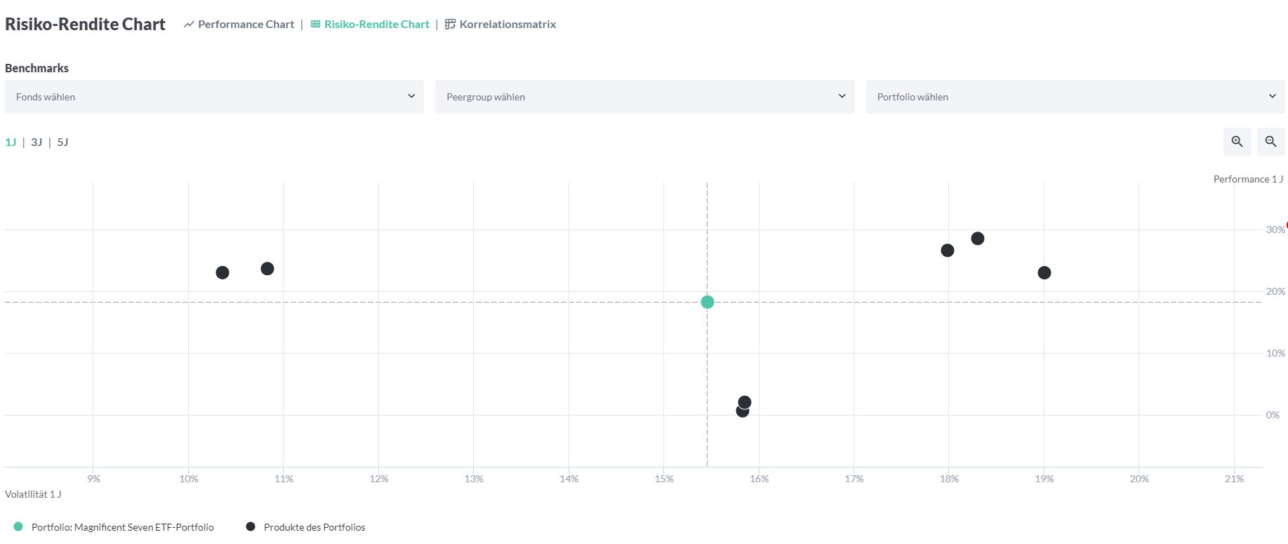
Task: Click the Performance Chart line icon
Action: coord(189,25)
